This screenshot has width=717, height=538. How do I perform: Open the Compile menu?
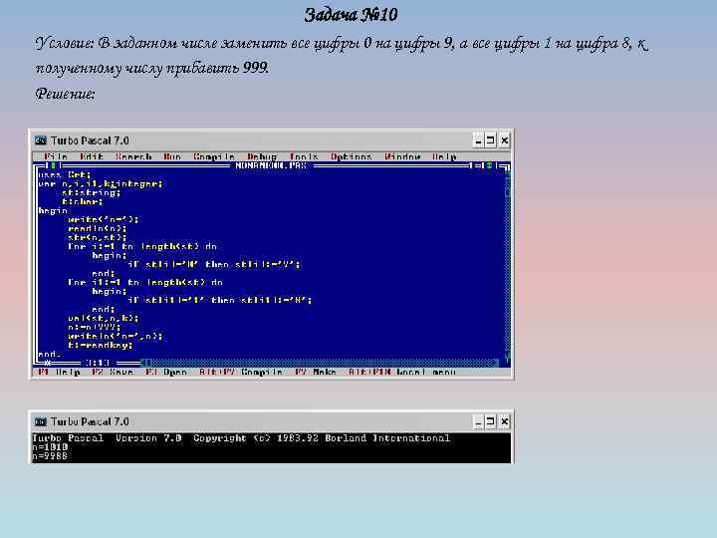click(x=213, y=157)
